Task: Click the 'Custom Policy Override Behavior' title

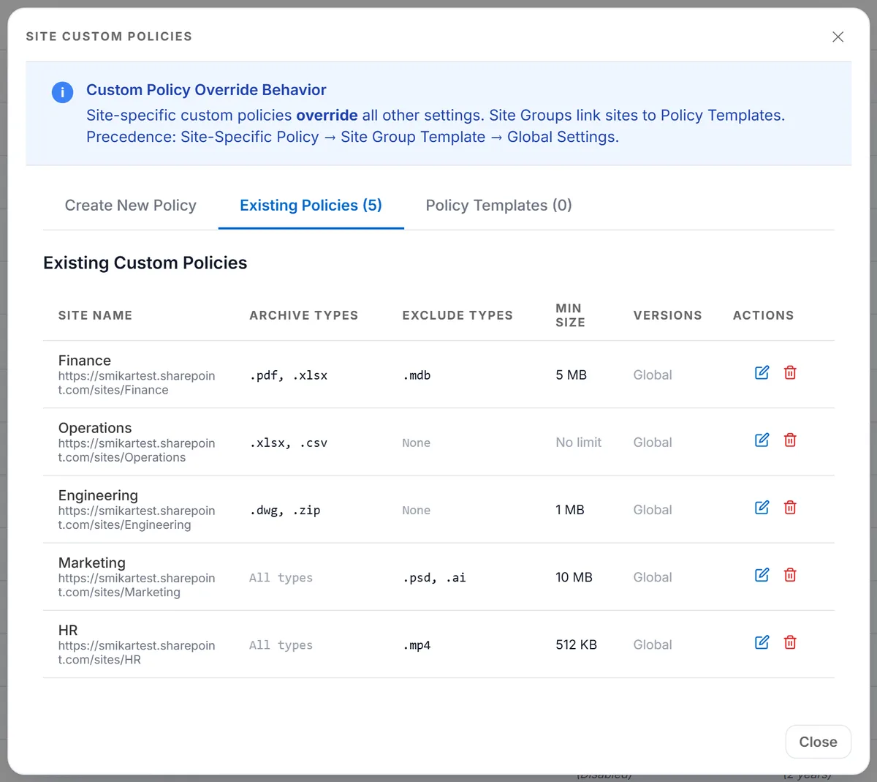Action: (x=206, y=90)
